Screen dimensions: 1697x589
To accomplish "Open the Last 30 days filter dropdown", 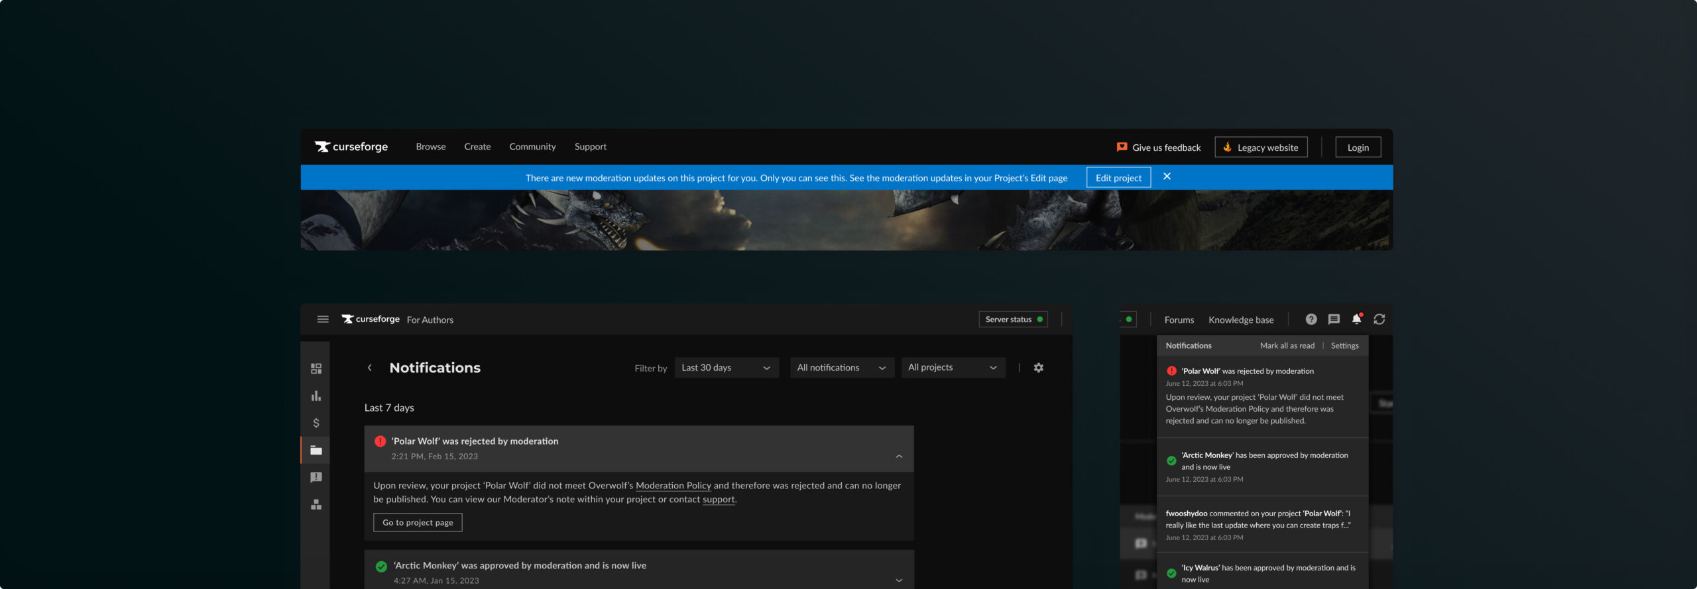I will (727, 367).
